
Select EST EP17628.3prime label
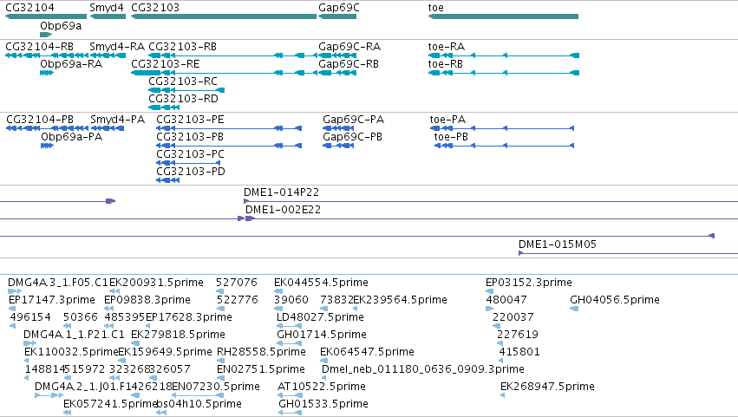[x=189, y=317]
